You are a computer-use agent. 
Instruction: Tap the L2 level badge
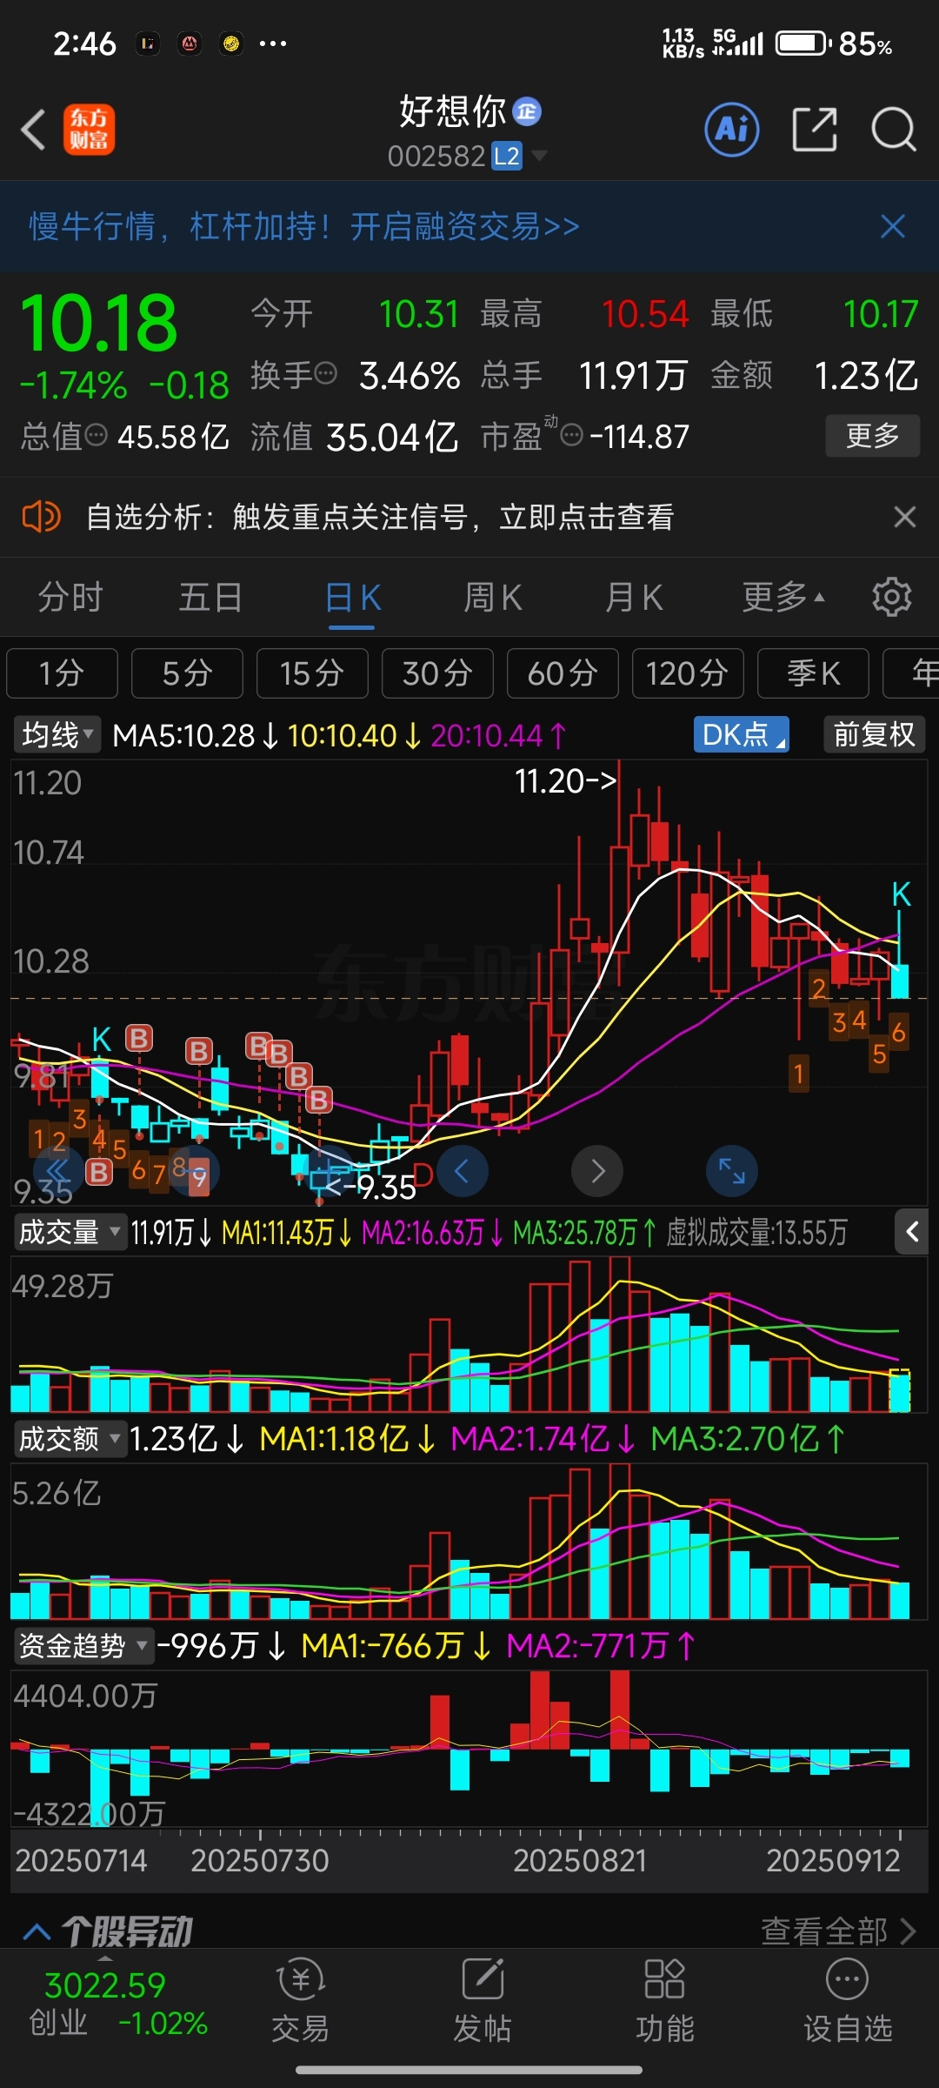coord(507,157)
